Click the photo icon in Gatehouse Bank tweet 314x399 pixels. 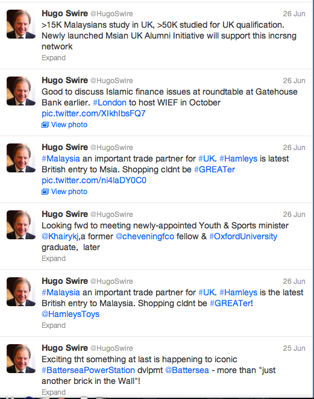(x=45, y=125)
